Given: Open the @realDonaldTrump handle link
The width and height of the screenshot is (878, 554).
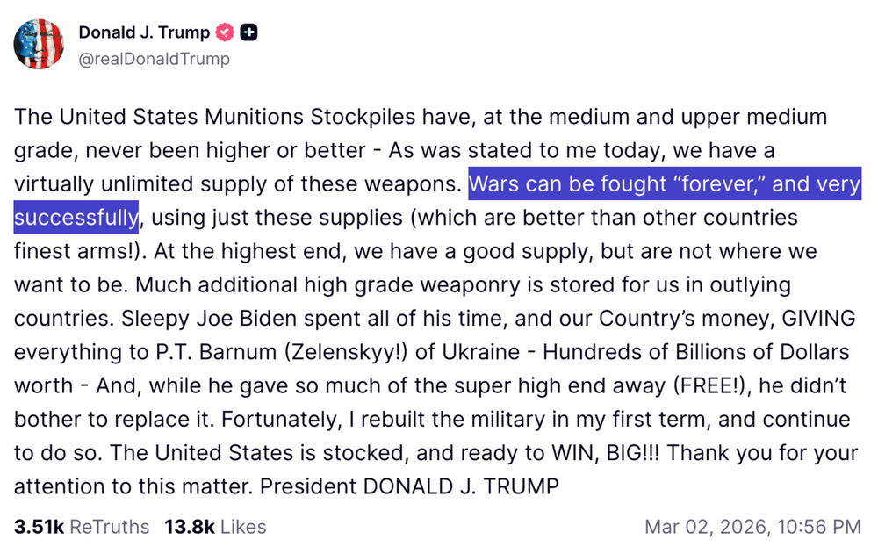Looking at the screenshot, I should pos(154,59).
